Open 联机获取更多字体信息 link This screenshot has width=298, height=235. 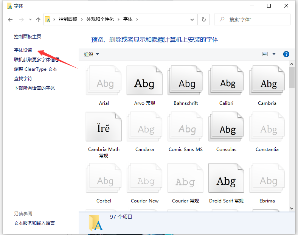[x=36, y=60]
